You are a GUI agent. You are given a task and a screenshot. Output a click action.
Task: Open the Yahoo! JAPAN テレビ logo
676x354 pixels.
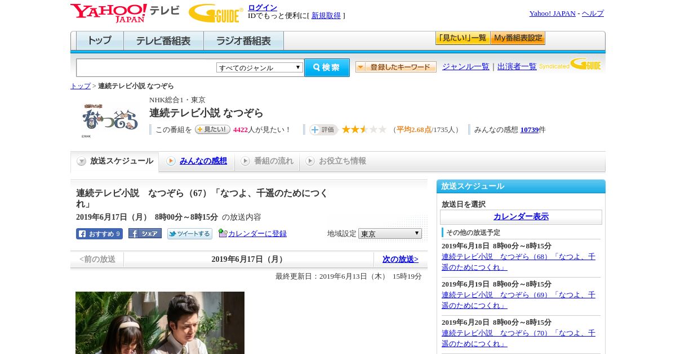pyautogui.click(x=125, y=12)
